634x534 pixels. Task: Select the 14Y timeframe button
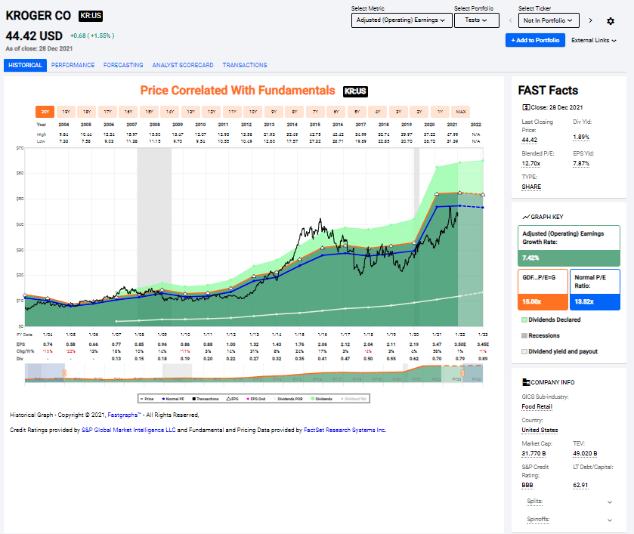[170, 112]
